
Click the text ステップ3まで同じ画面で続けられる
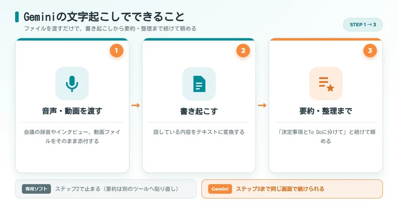tap(280, 189)
